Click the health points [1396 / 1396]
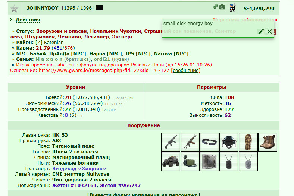Viewport: 294px width, 196px height. click(x=78, y=8)
